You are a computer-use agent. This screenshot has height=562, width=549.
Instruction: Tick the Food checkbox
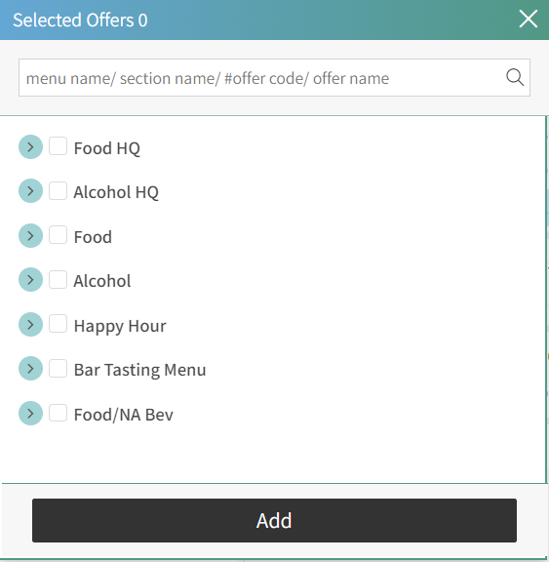[x=58, y=235]
